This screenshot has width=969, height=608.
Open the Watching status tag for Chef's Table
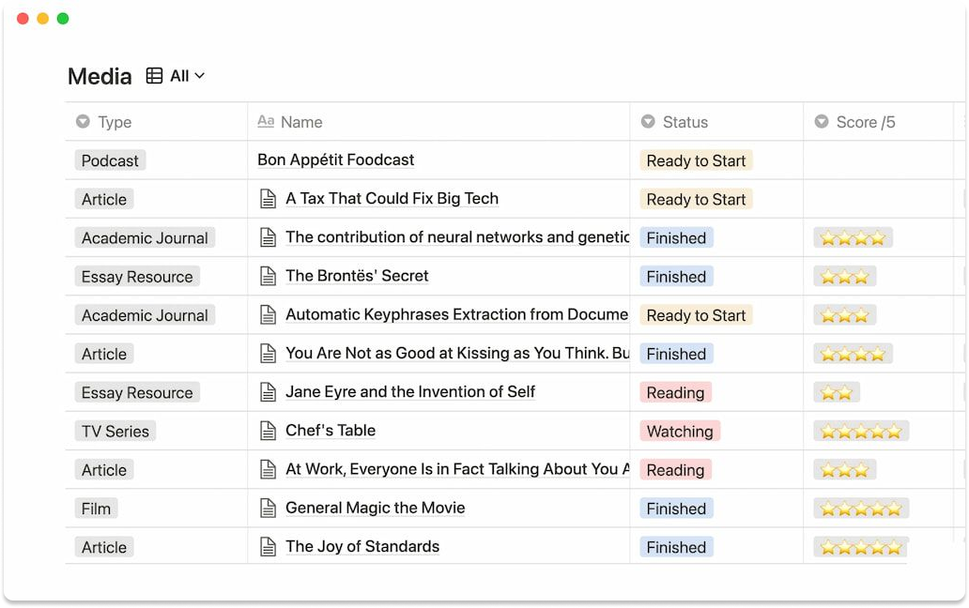680,432
